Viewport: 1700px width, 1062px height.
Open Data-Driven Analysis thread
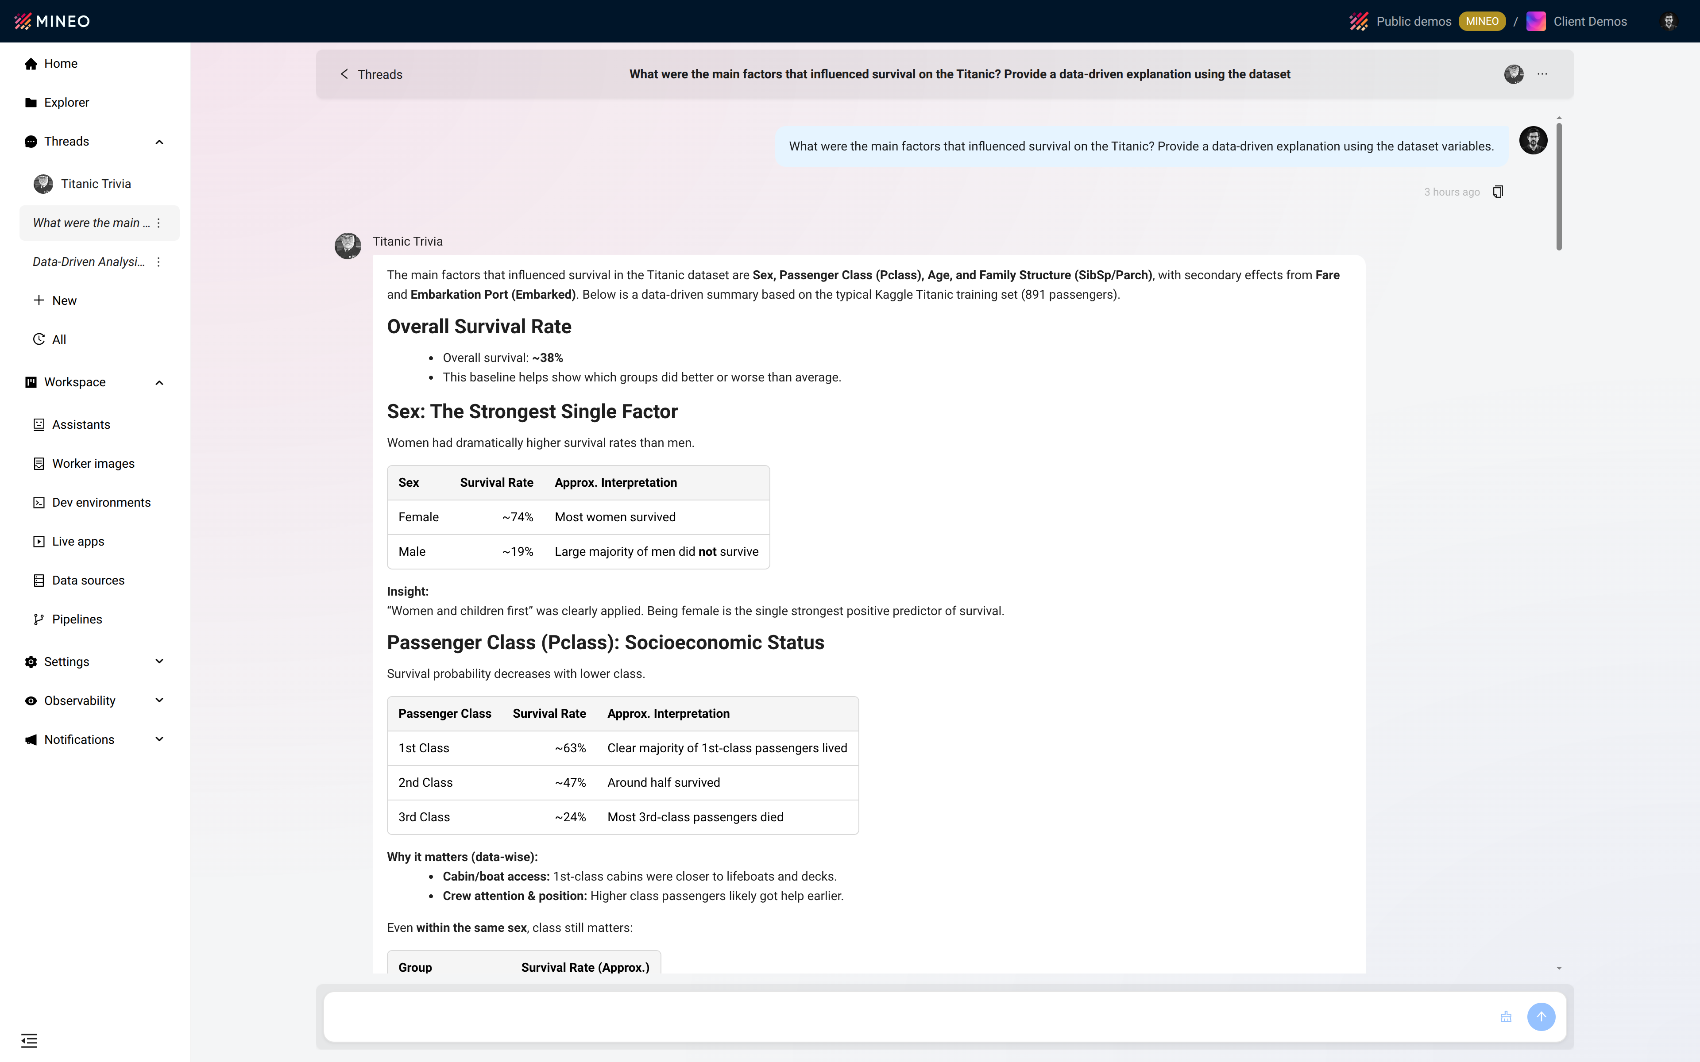pos(89,262)
